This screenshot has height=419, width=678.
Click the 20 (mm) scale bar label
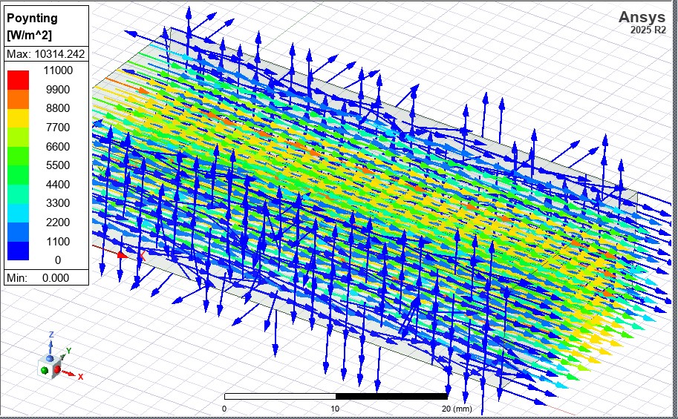(456, 409)
